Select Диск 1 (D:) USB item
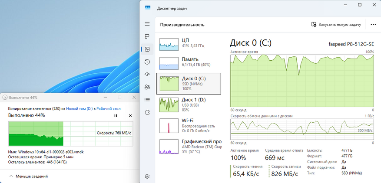 click(x=189, y=105)
